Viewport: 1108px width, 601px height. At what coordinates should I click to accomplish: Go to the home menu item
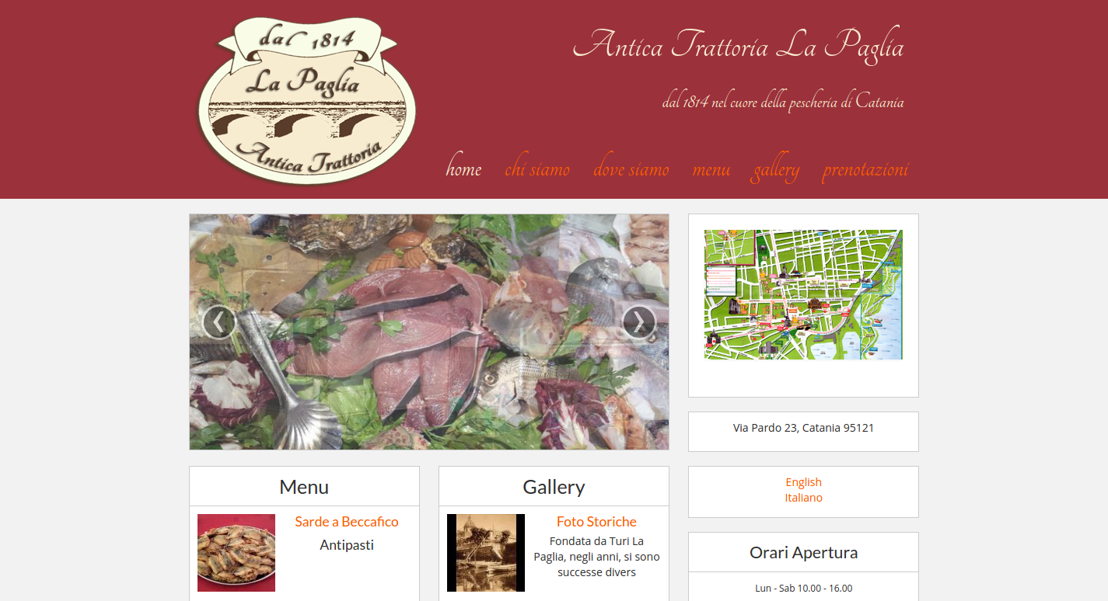[x=463, y=169]
